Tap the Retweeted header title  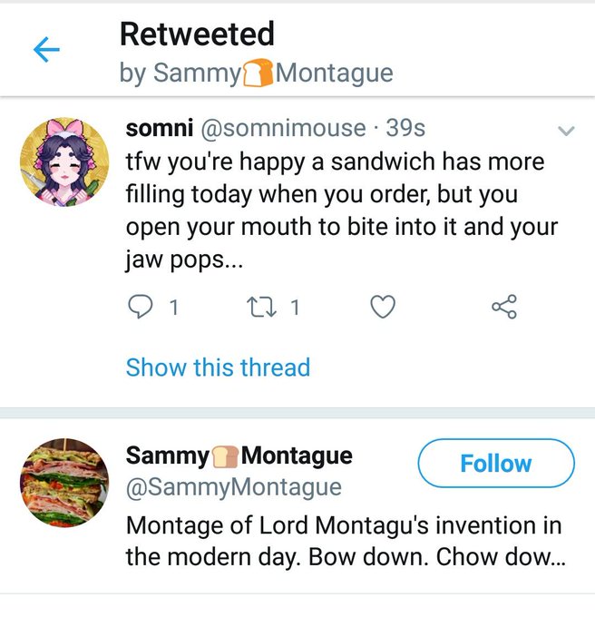pos(197,34)
